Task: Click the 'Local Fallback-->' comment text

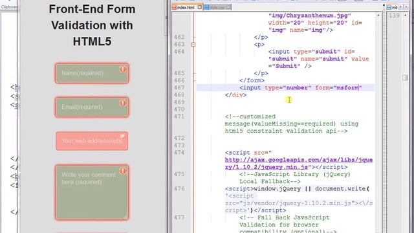Action: tap(270, 181)
